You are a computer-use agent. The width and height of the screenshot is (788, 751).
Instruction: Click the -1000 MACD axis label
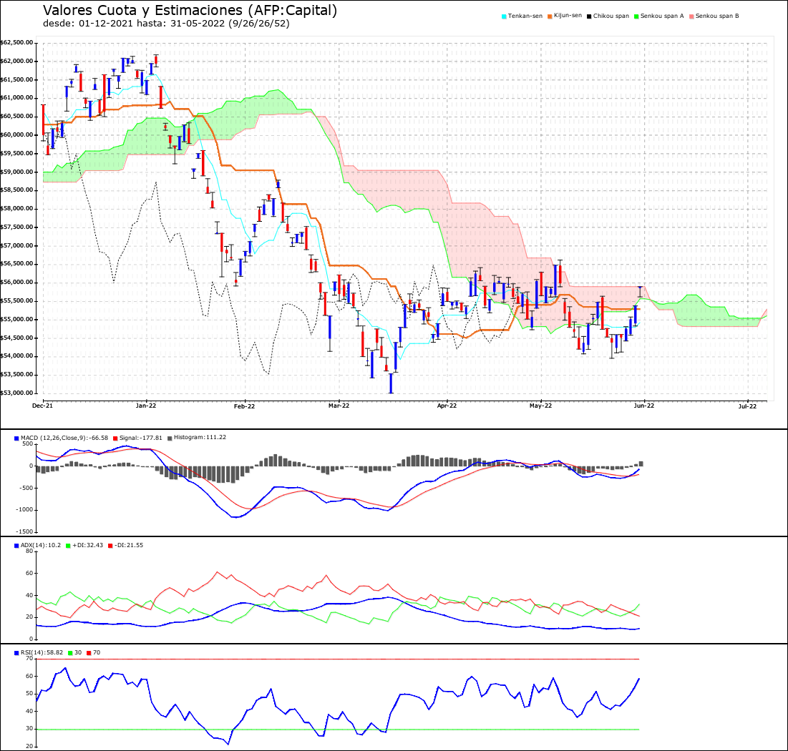click(24, 510)
